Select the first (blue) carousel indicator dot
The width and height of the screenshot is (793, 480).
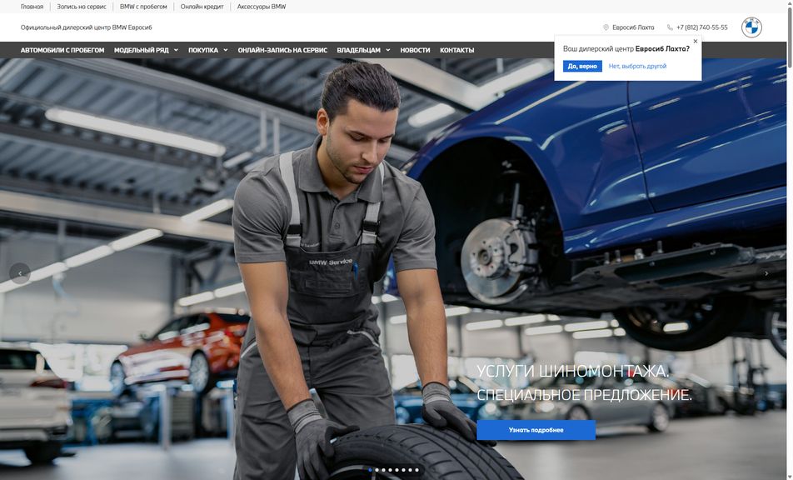coord(370,470)
